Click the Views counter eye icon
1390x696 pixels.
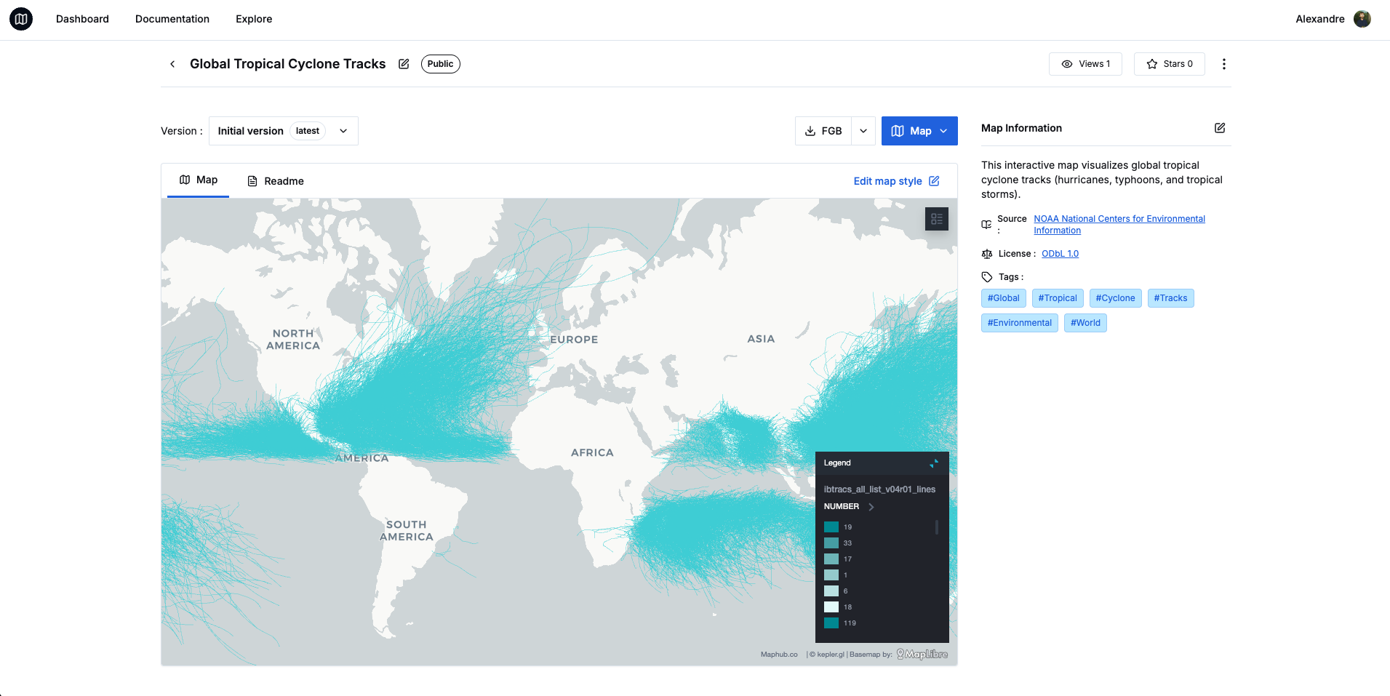click(1067, 64)
